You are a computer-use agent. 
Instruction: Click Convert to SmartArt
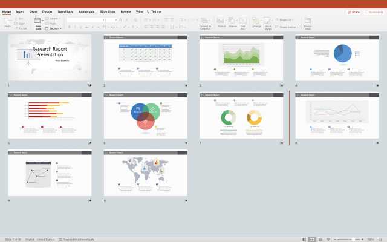tap(206, 21)
